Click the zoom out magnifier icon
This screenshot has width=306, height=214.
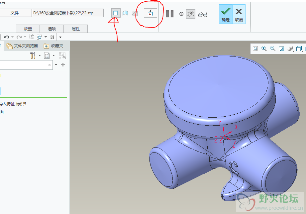click(x=273, y=49)
